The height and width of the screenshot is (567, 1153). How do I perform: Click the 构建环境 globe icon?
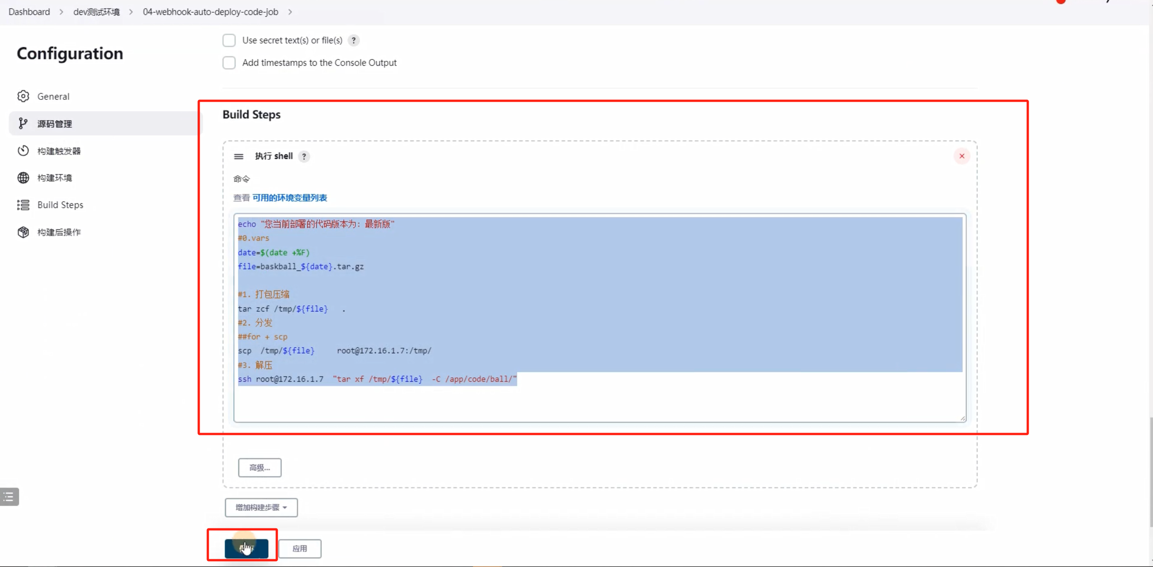point(23,177)
